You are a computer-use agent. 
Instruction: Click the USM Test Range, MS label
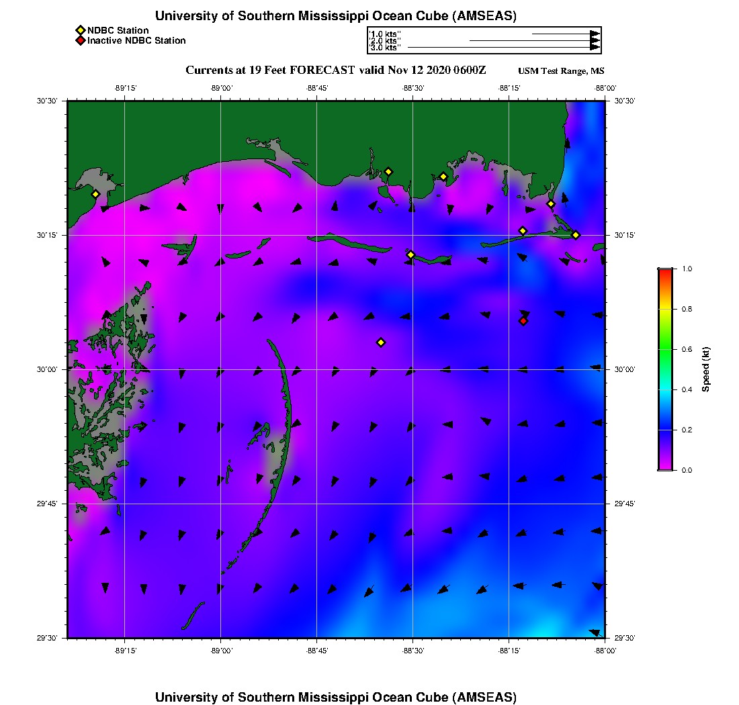point(561,71)
